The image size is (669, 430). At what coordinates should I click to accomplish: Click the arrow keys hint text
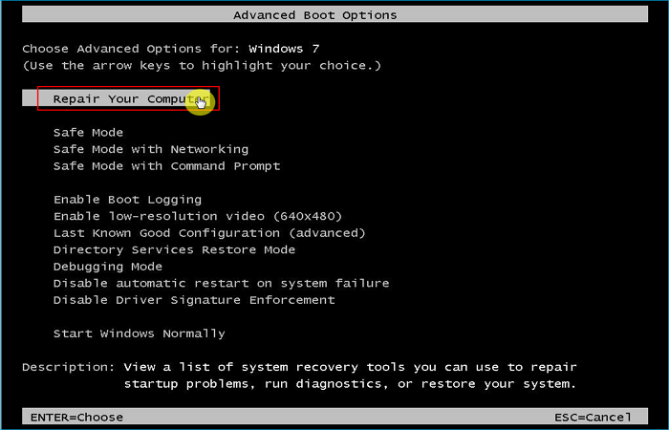[201, 65]
